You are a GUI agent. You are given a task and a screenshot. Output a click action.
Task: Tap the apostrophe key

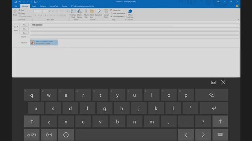point(190,108)
